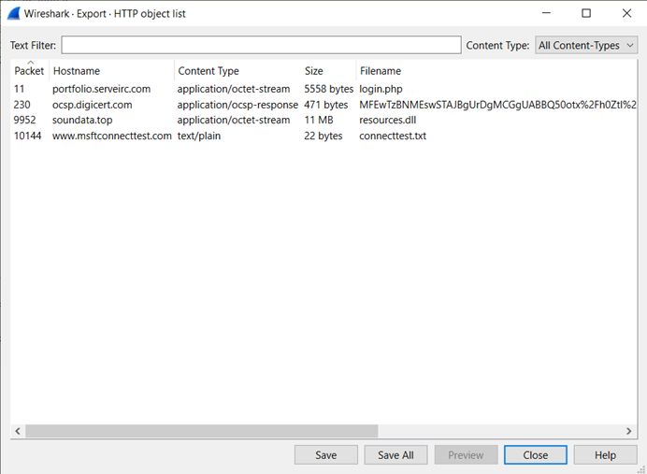
Task: Select packet number 10144 cell
Action: [x=28, y=136]
